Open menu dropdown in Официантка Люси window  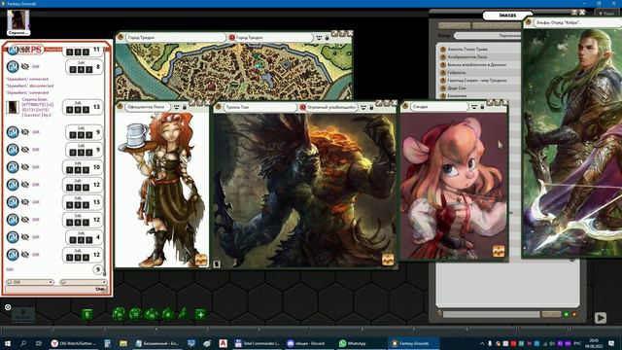coord(177,107)
